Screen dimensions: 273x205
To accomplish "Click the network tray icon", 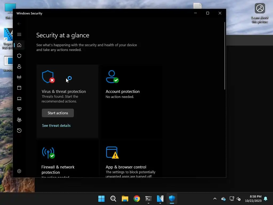I will pyautogui.click(x=232, y=199).
